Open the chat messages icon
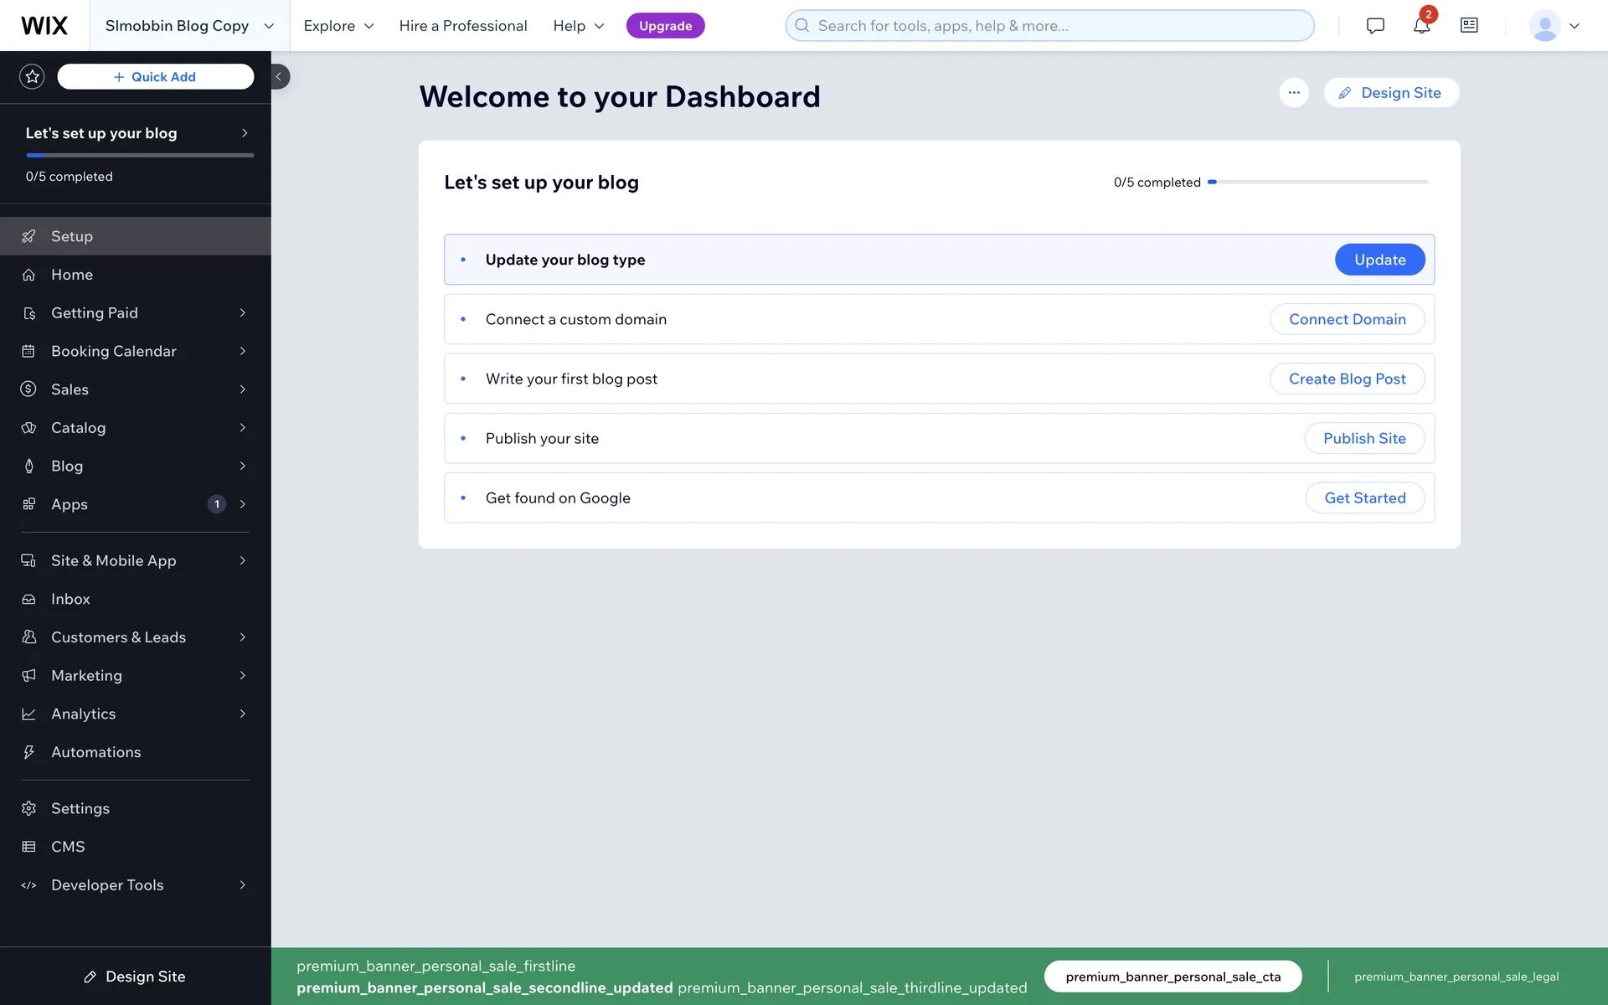Screen dimensions: 1608x1005 coord(1375,26)
